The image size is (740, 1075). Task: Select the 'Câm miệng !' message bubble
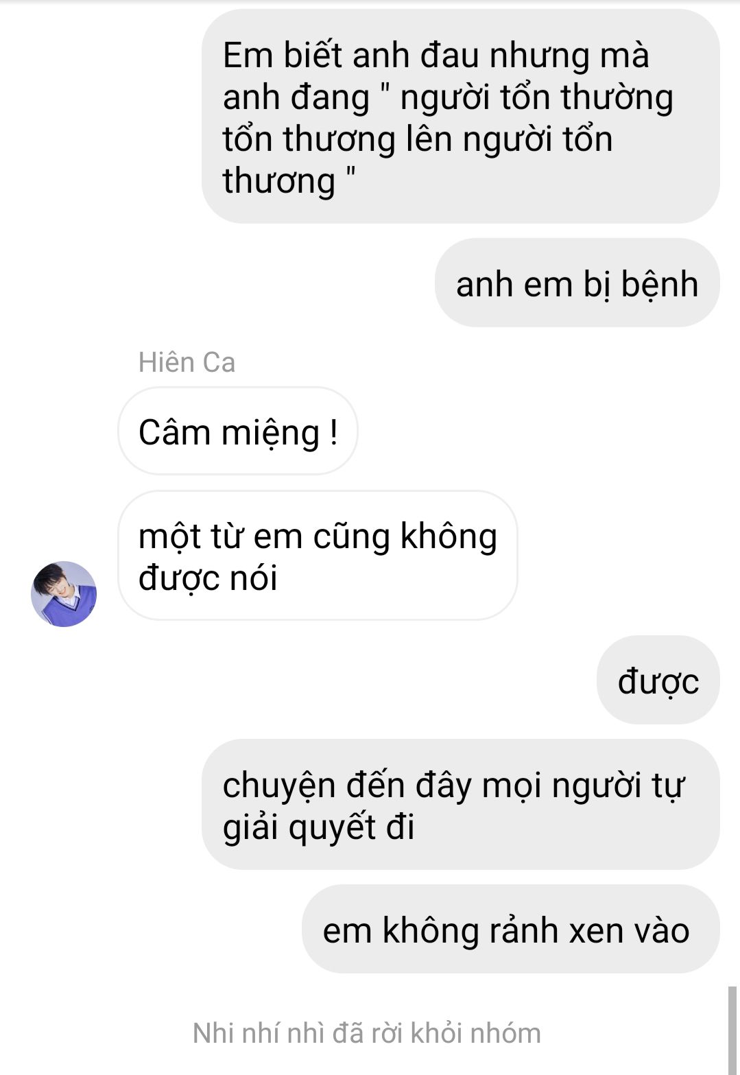pos(238,432)
